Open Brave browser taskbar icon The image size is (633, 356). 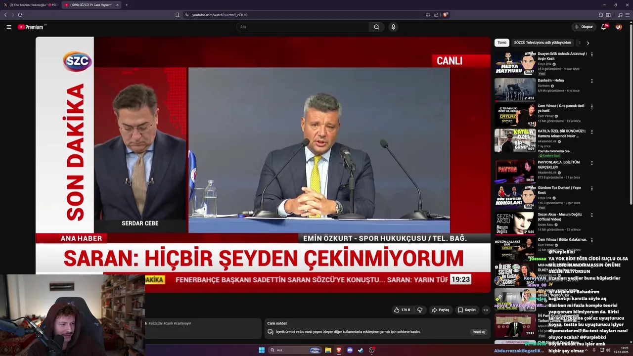[x=339, y=350]
